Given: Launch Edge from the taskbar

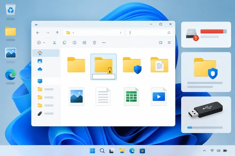Looking at the screenshot, I should [132, 151].
